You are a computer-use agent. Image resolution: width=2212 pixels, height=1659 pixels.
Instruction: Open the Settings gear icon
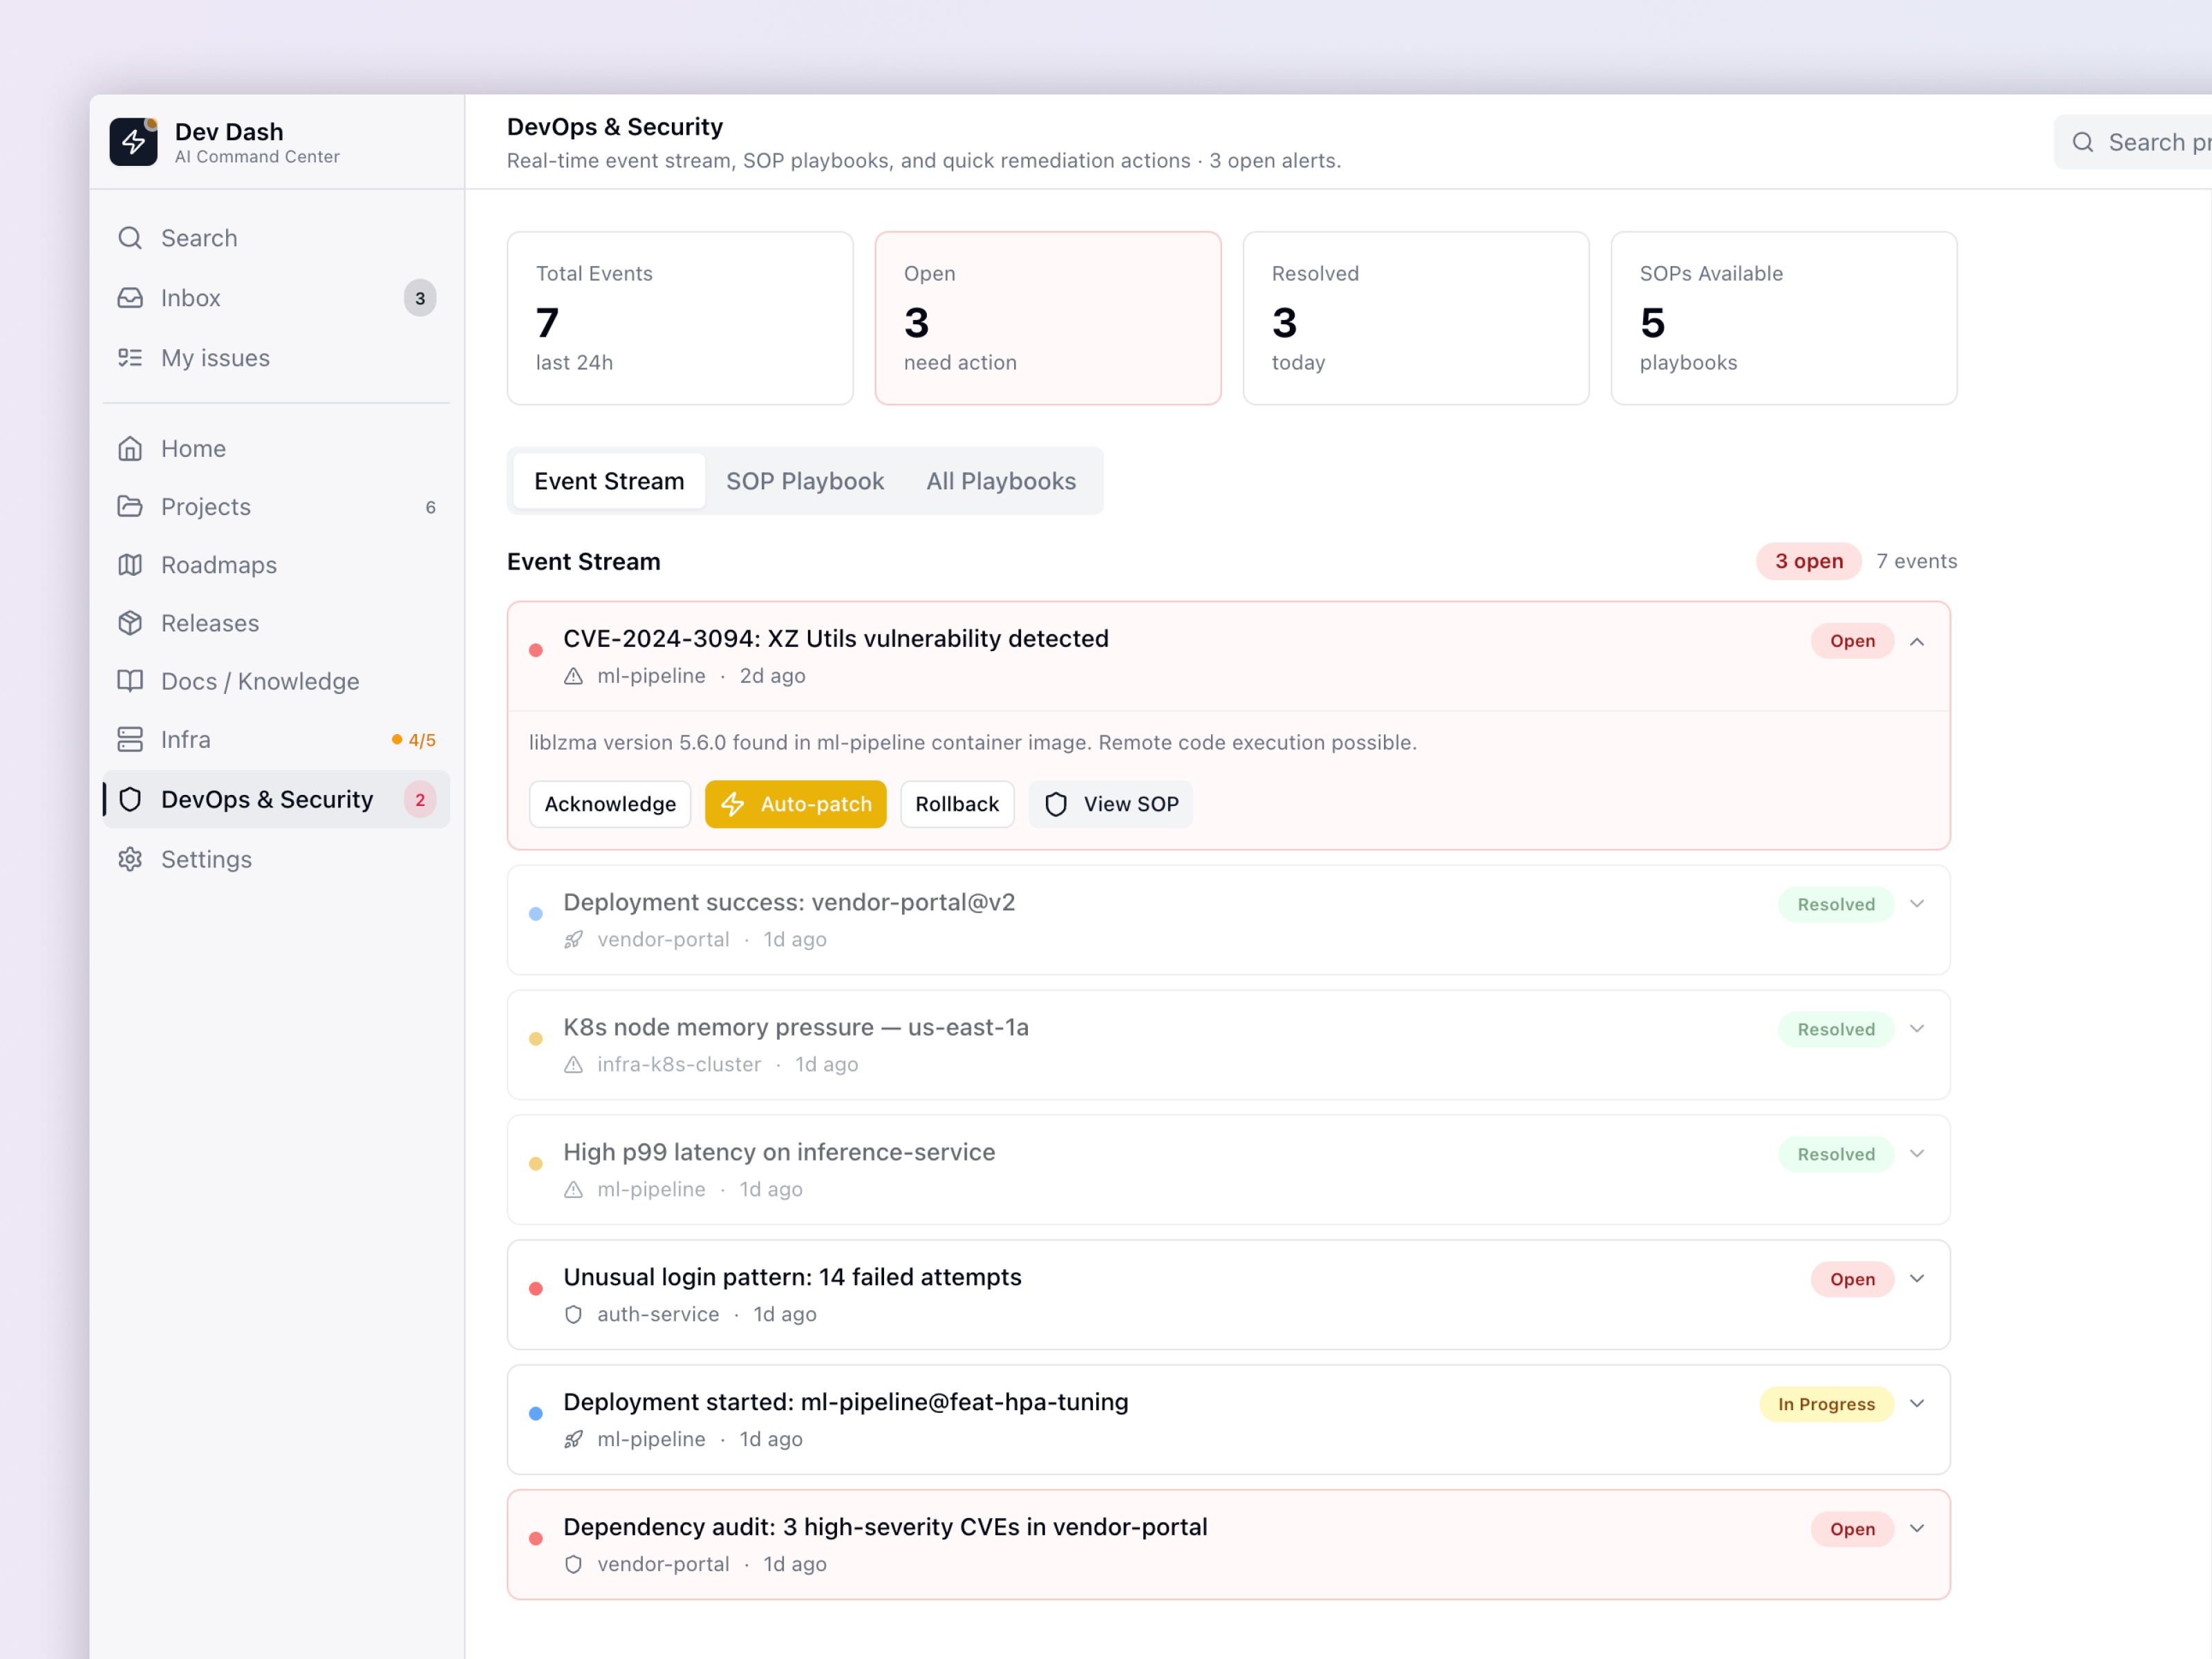click(131, 859)
